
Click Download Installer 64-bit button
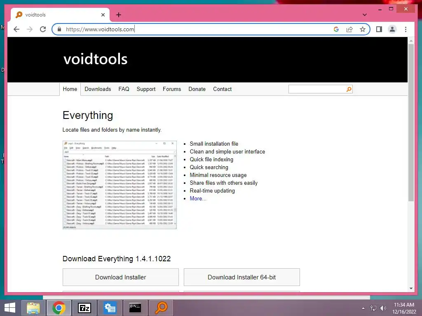click(241, 277)
